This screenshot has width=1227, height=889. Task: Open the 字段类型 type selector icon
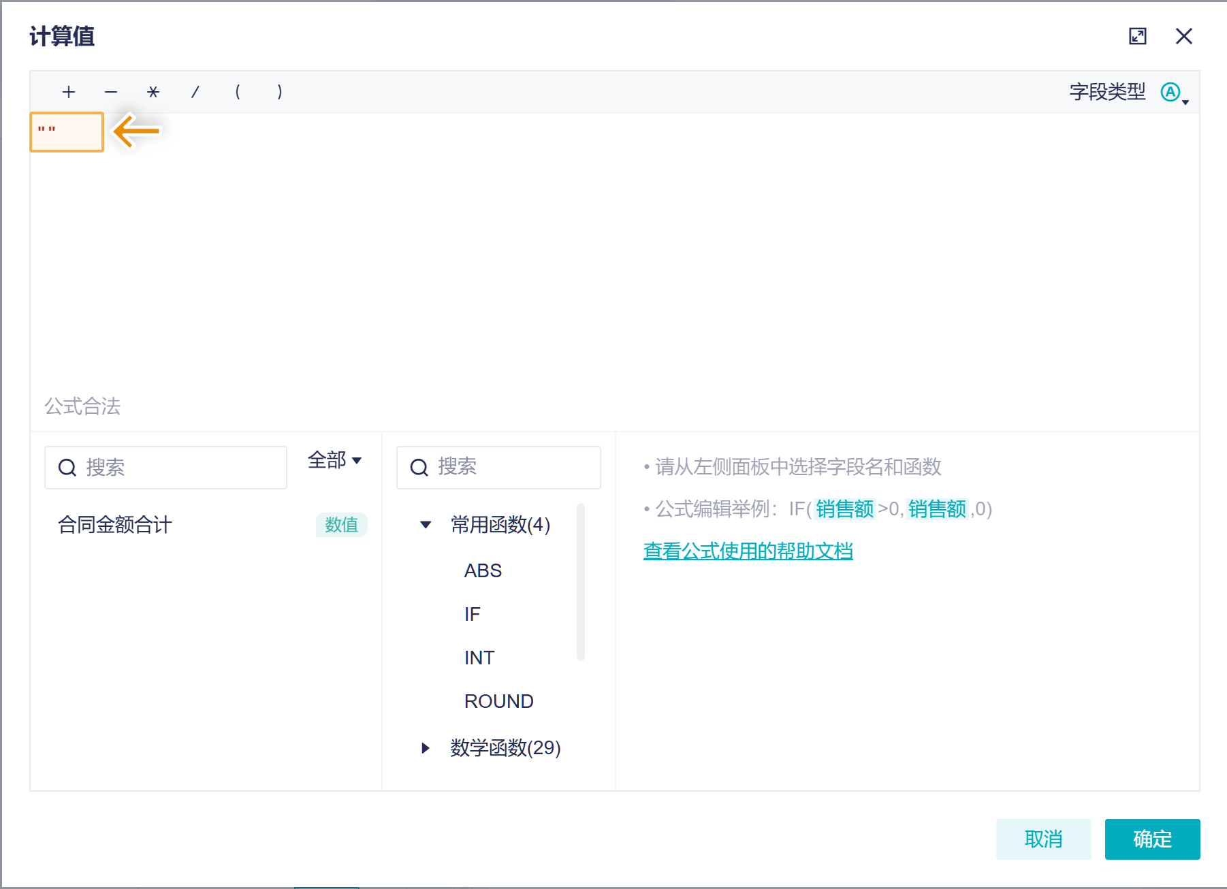[x=1174, y=93]
